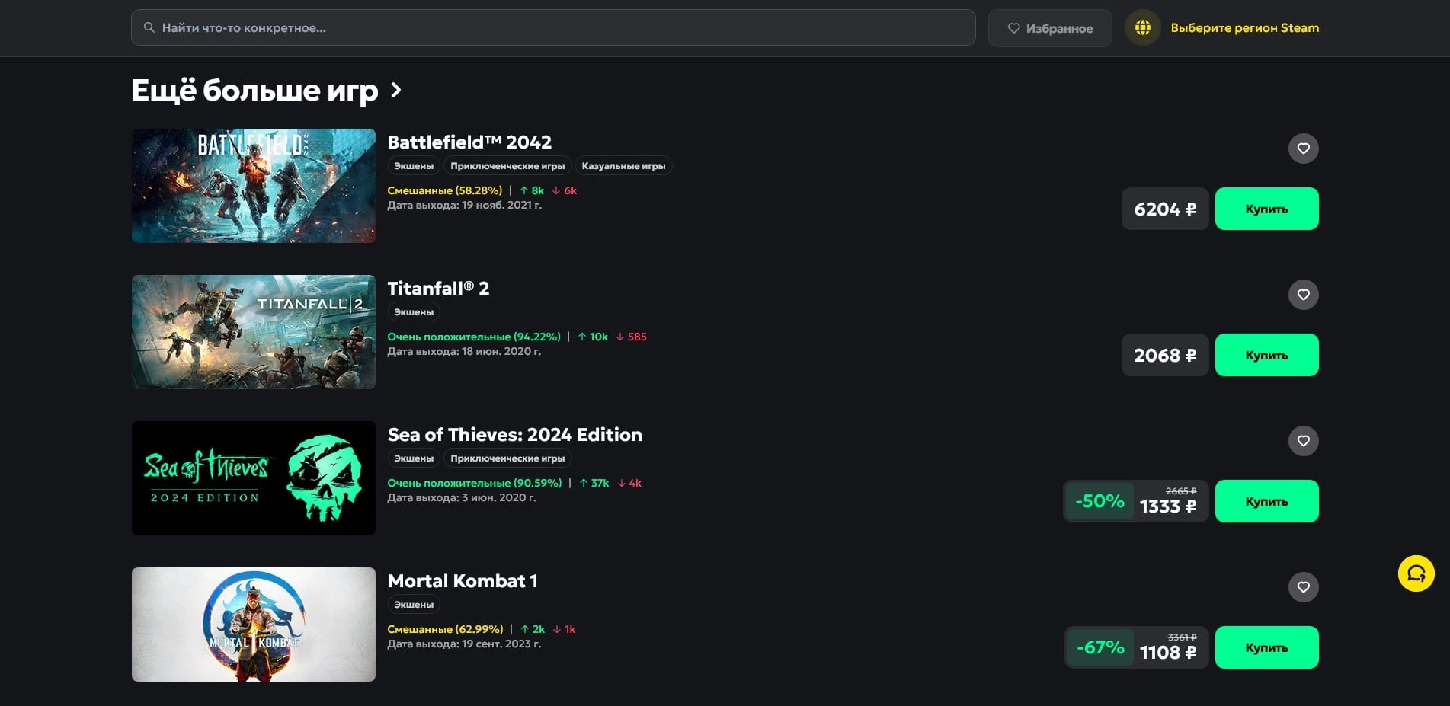1450x706 pixels.
Task: Purchase Mortal Kombat 1 via Купить
Action: [x=1266, y=647]
